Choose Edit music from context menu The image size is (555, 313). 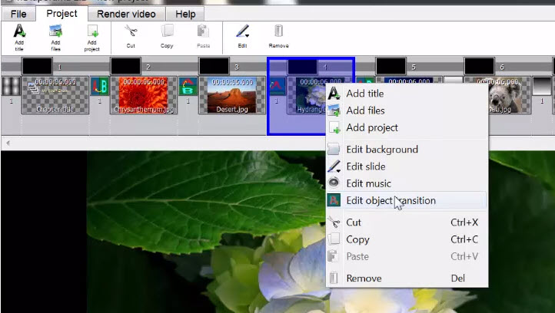click(x=407, y=183)
